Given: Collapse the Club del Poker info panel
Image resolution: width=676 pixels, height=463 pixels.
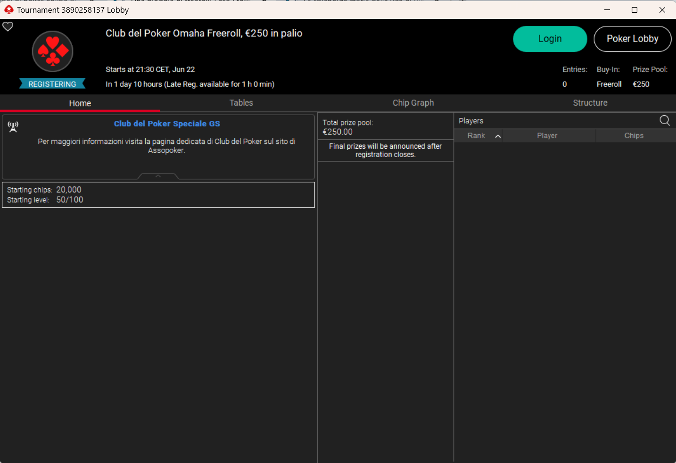Looking at the screenshot, I should click(158, 176).
